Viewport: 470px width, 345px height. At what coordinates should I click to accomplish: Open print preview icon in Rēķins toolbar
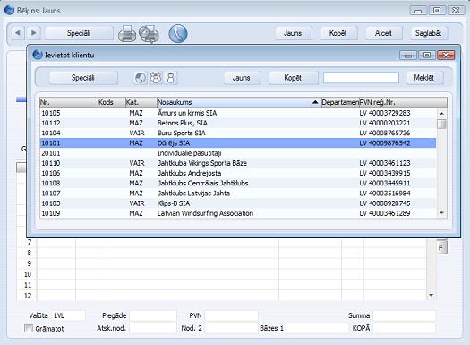[149, 33]
